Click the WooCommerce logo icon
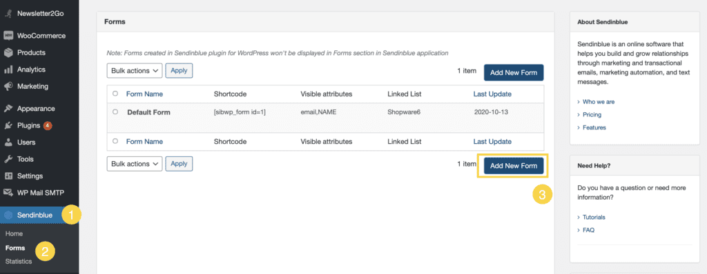This screenshot has height=274, width=707. point(8,36)
